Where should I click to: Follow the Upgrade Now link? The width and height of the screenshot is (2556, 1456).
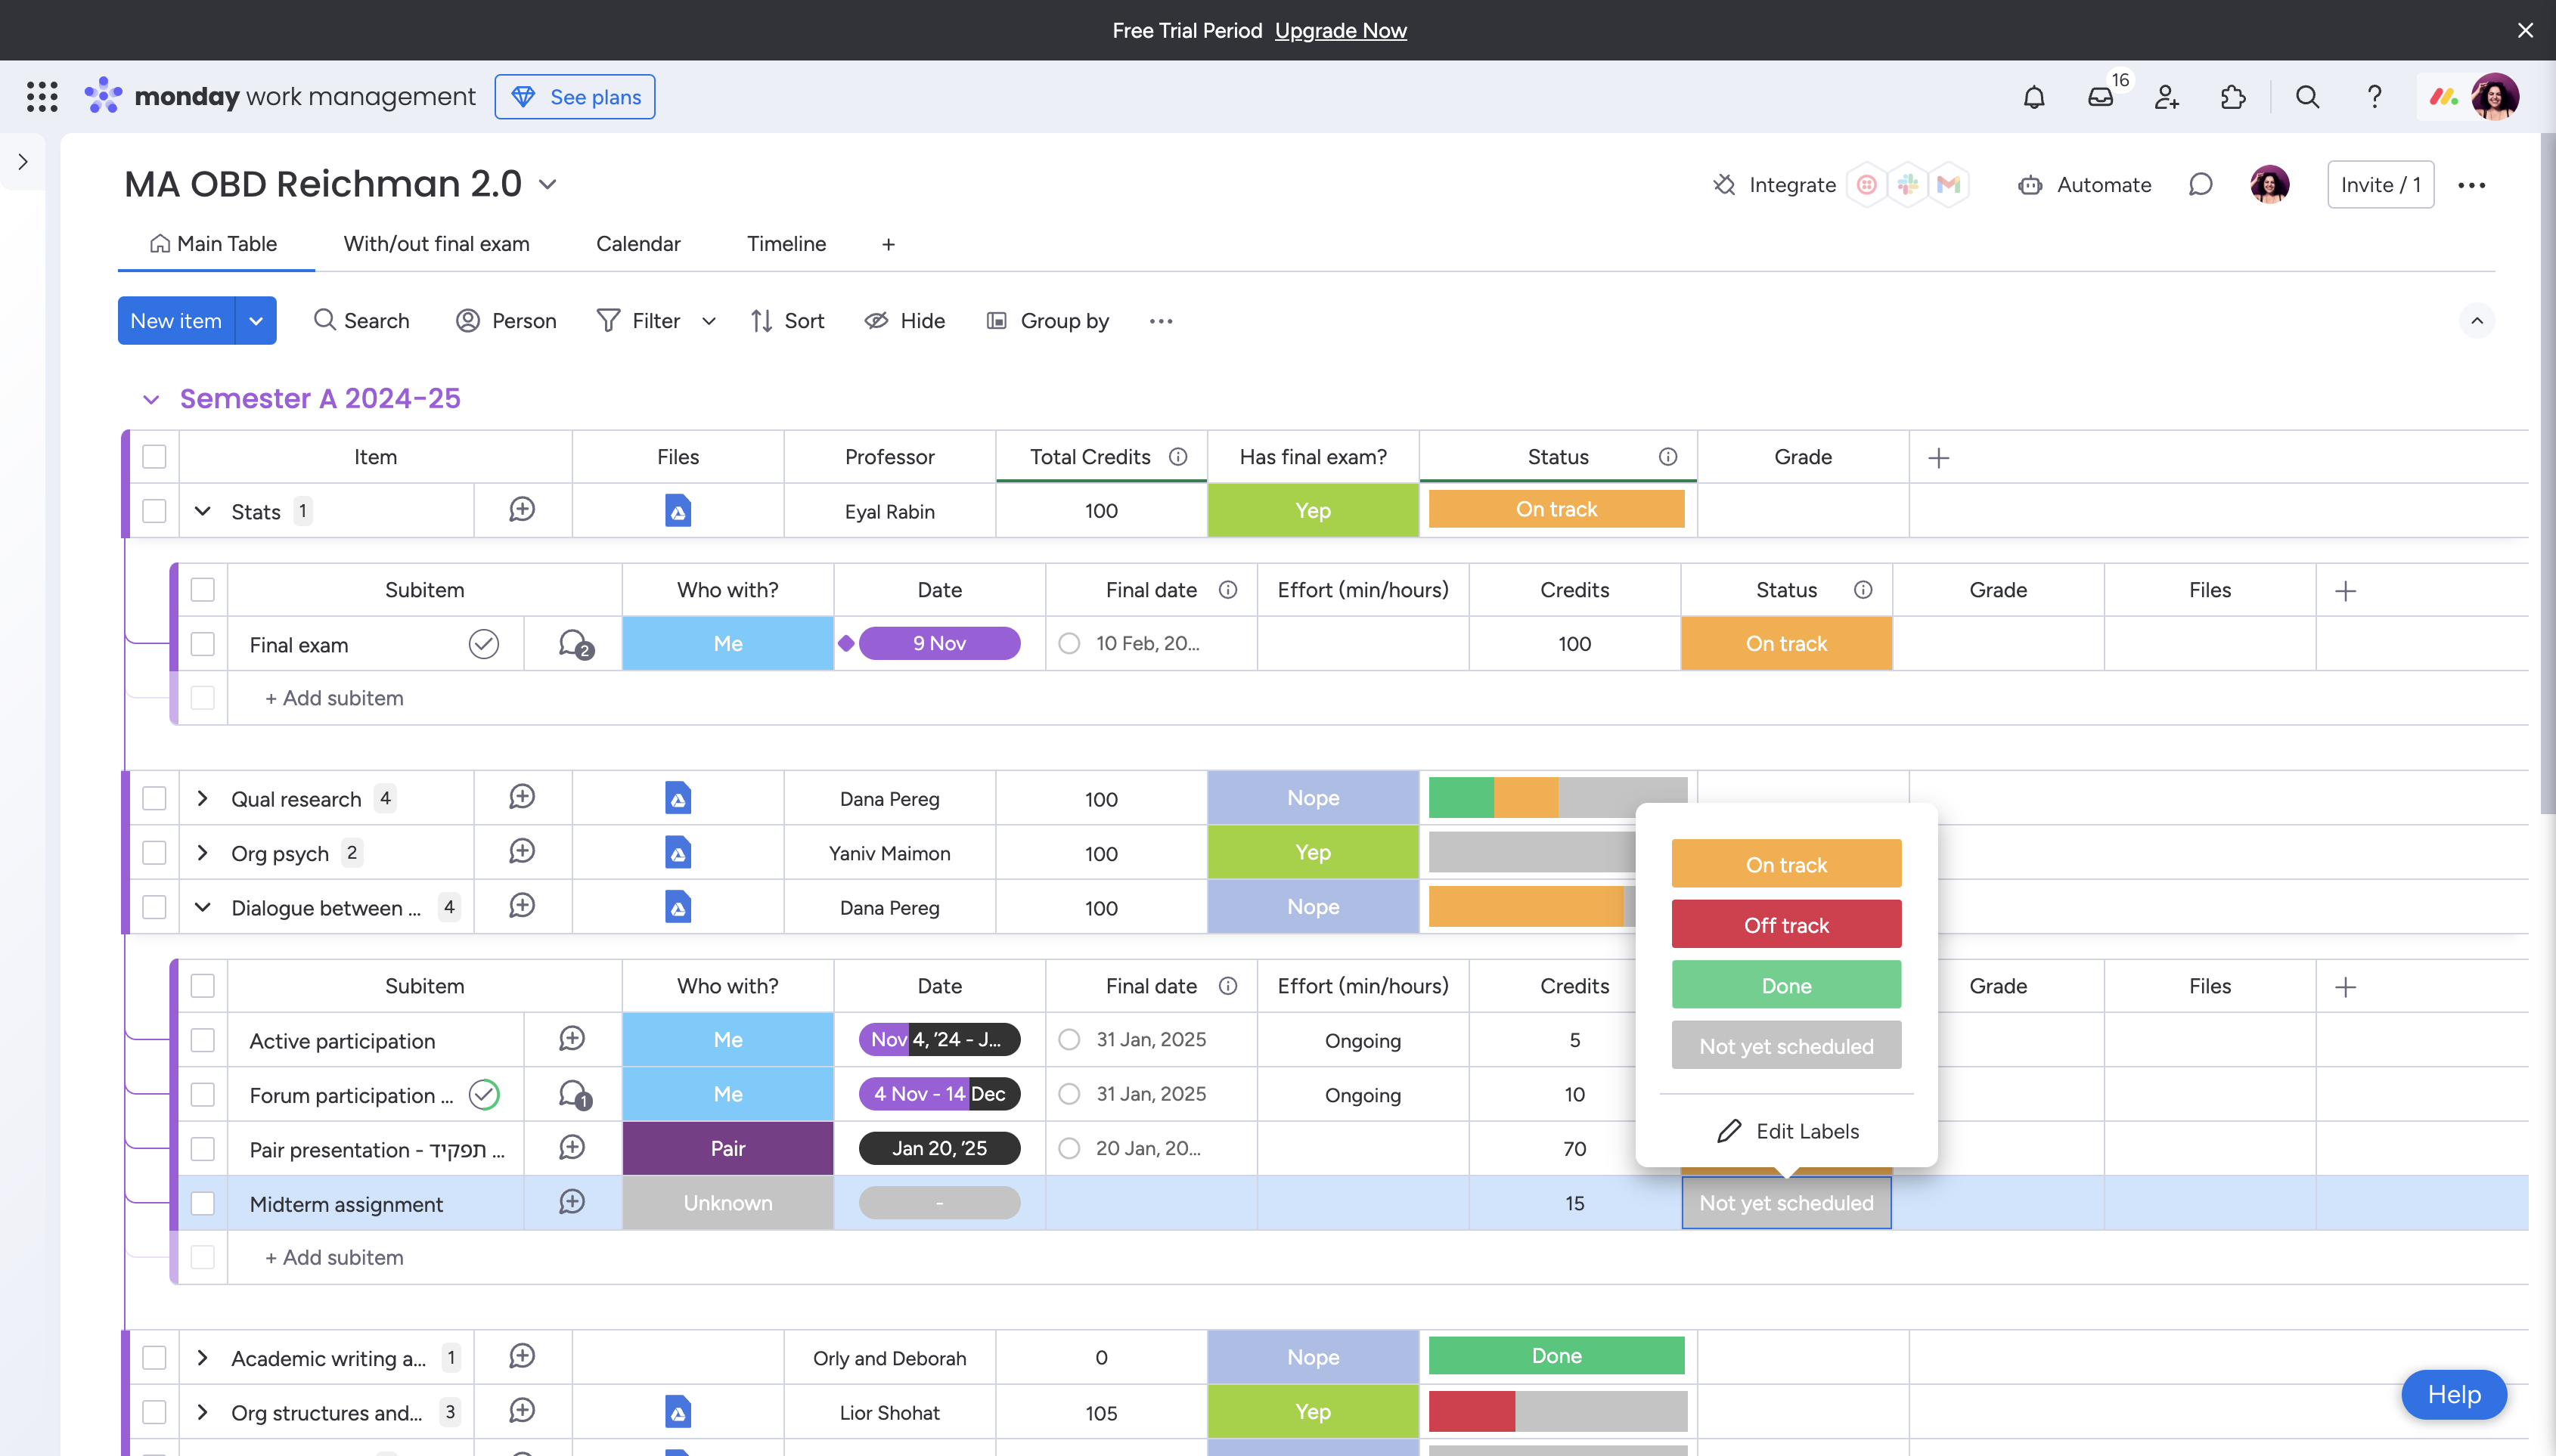(x=1340, y=31)
